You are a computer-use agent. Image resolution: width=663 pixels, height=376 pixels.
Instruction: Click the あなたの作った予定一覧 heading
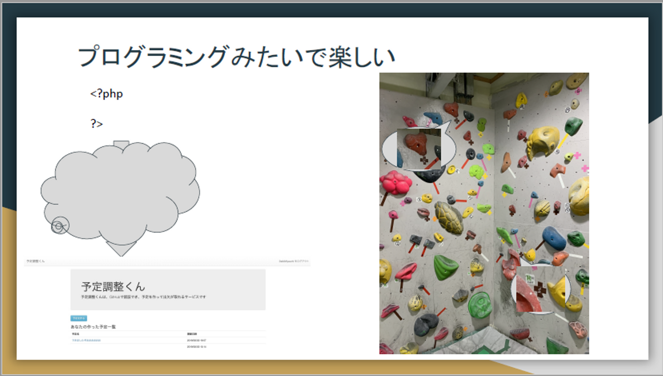(x=93, y=326)
